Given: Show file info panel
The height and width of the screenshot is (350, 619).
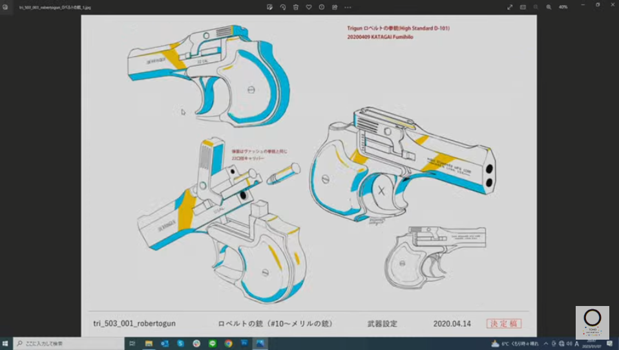Looking at the screenshot, I should (322, 7).
